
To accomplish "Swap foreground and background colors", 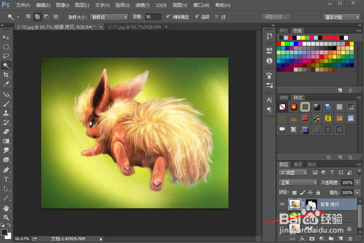I will tap(9, 225).
